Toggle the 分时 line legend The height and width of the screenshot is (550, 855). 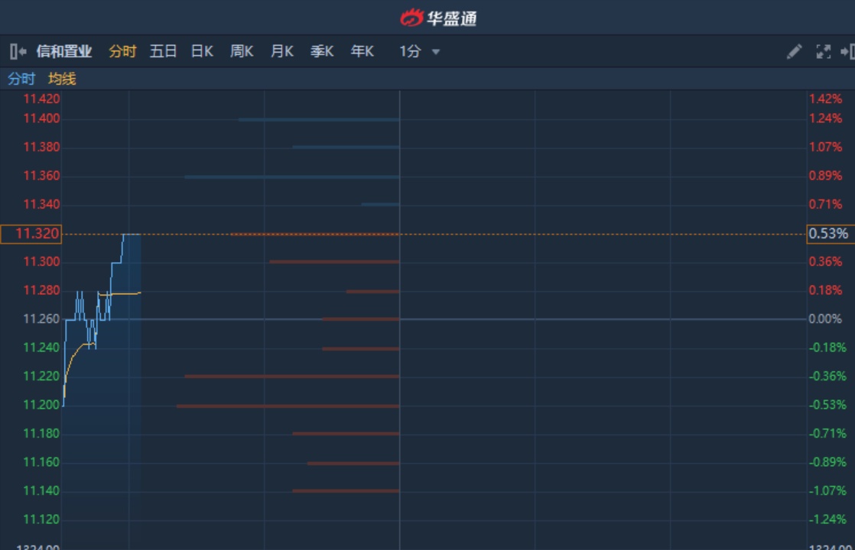[21, 79]
